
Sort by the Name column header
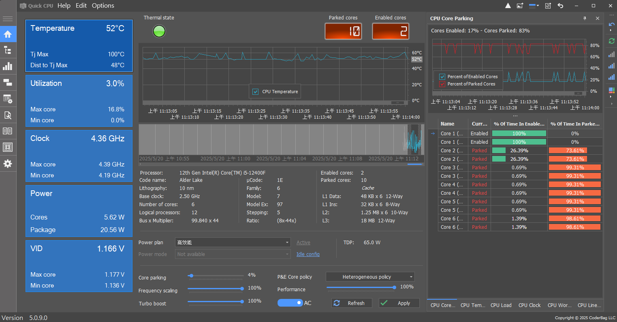[x=453, y=124]
